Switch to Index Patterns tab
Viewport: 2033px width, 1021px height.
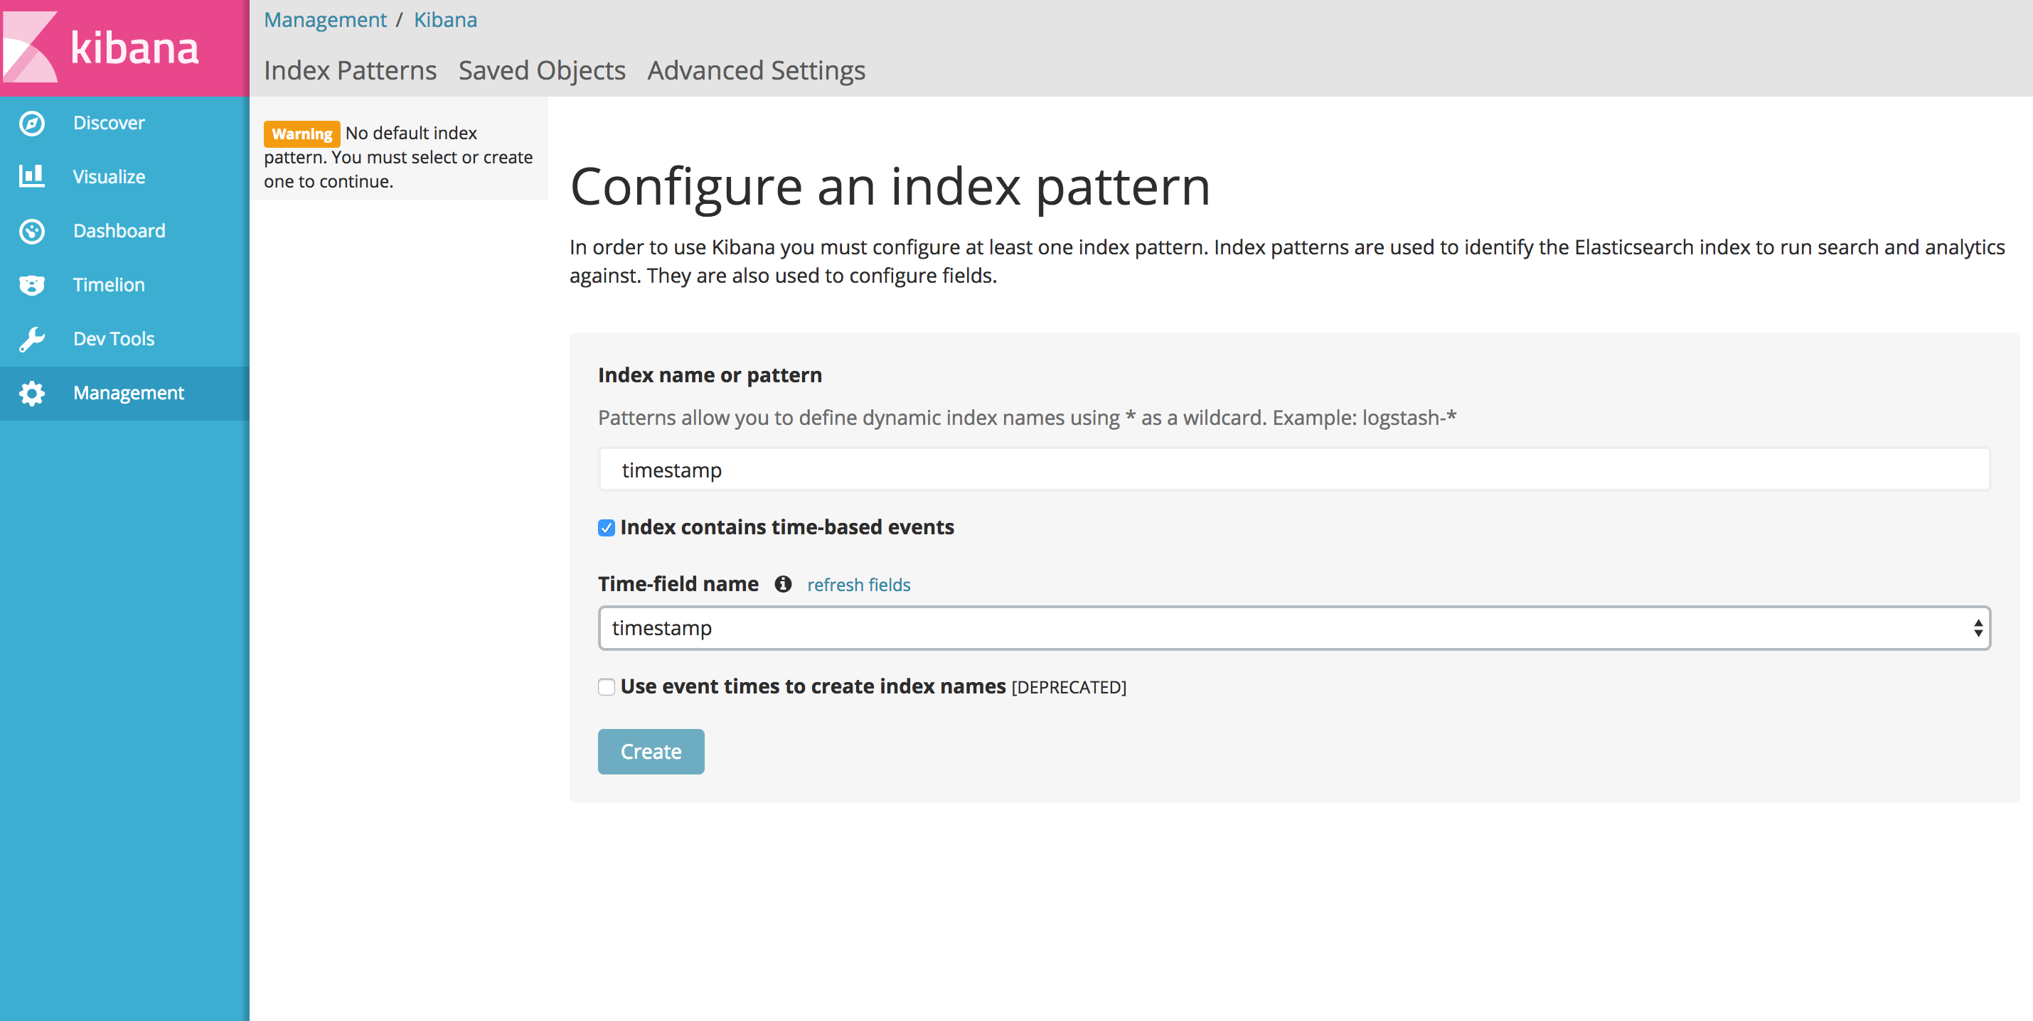click(x=350, y=70)
